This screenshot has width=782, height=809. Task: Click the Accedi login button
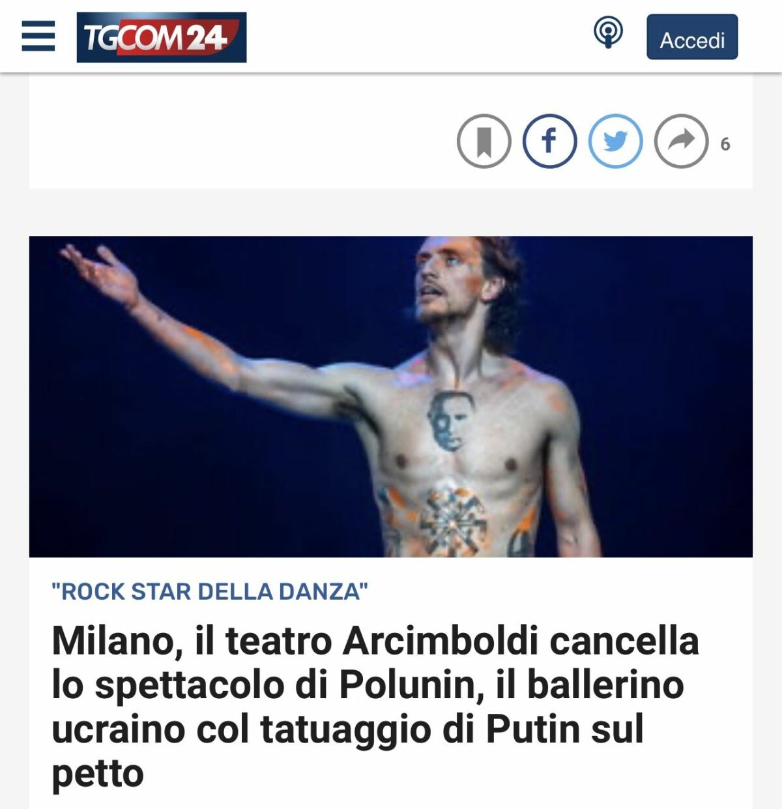click(692, 37)
